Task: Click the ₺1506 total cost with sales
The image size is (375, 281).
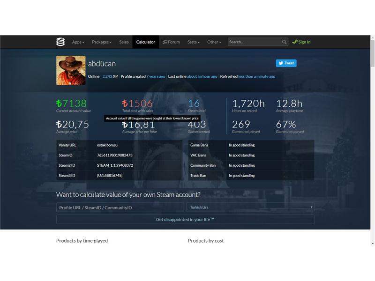Action: pos(137,104)
